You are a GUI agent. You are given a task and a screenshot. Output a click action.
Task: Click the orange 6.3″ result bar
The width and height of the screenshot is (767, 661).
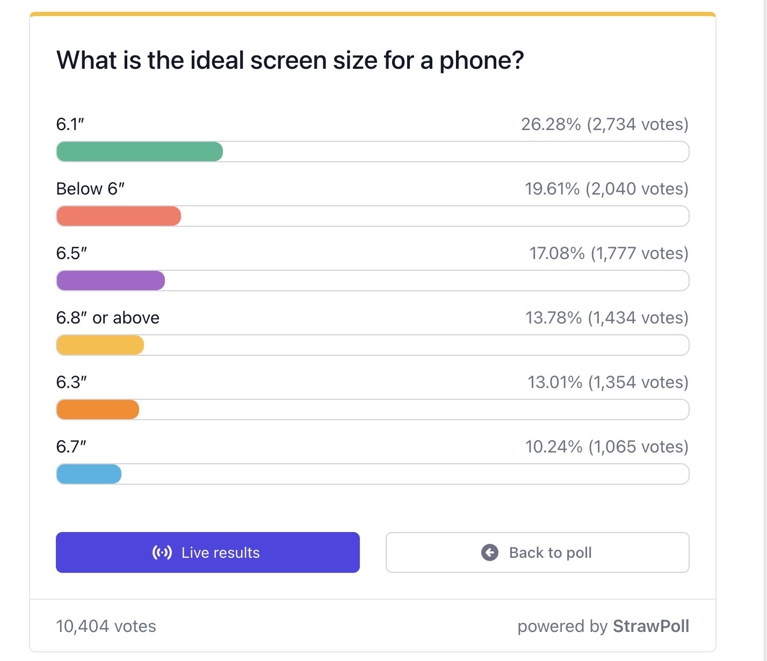(x=98, y=409)
